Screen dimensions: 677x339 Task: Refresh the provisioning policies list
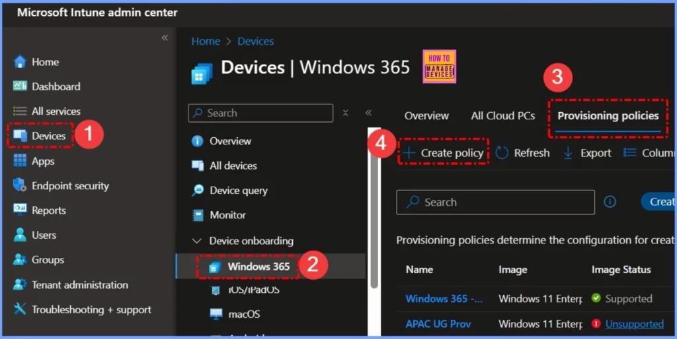(523, 153)
